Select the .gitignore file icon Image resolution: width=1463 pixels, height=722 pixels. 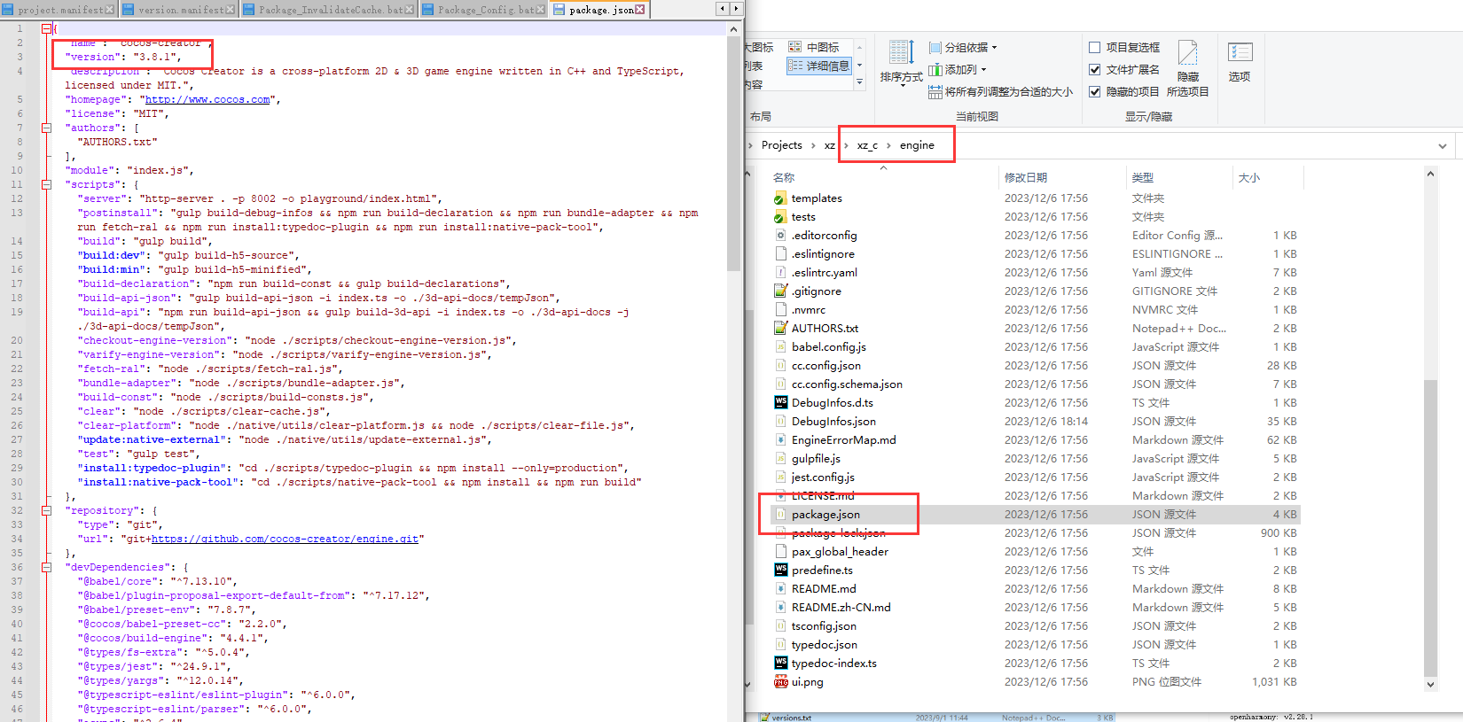point(780,291)
